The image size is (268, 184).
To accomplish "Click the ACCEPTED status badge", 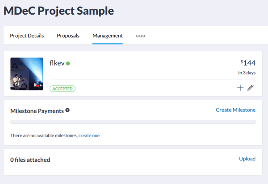I will point(63,89).
